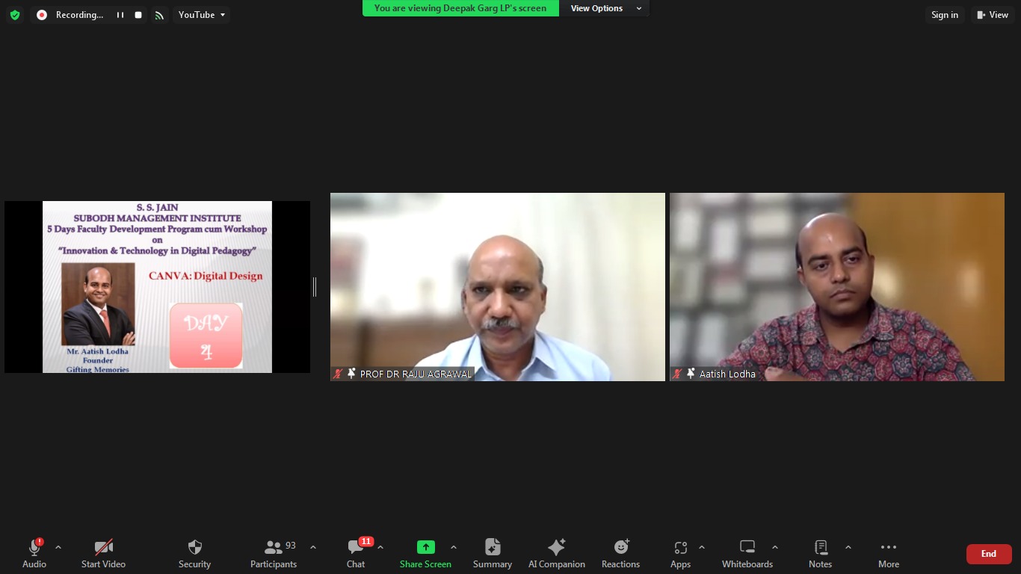Open the Chat panel
The height and width of the screenshot is (574, 1021).
356,553
